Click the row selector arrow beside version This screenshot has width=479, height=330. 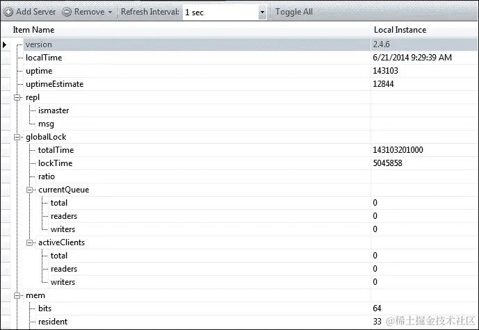(5, 45)
